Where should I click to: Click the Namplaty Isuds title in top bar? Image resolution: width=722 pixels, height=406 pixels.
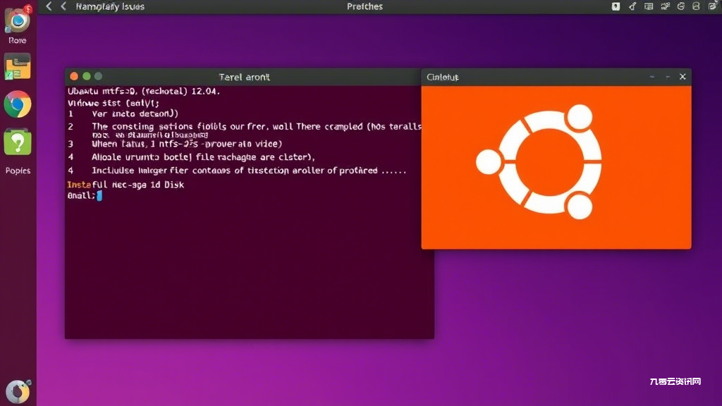[x=110, y=6]
